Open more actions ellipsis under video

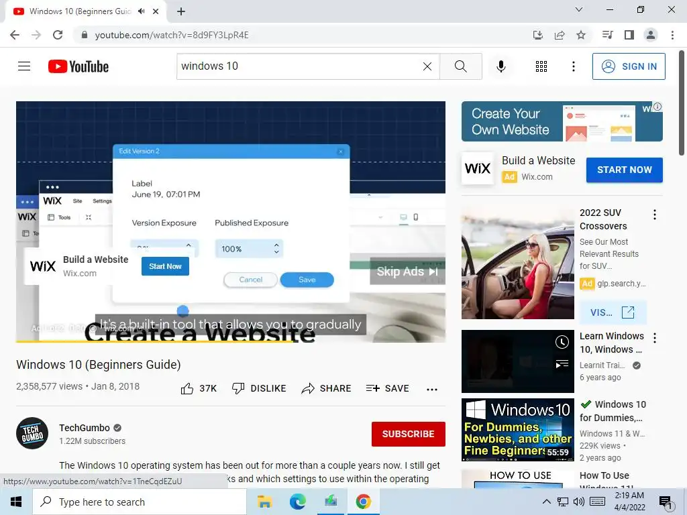pyautogui.click(x=432, y=390)
